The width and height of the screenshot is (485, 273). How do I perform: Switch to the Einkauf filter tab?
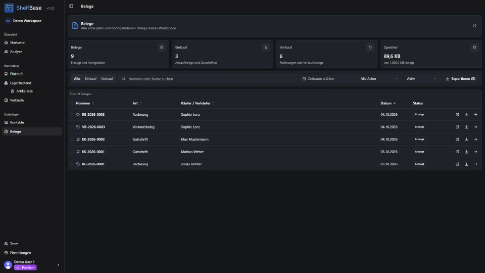[x=90, y=79]
